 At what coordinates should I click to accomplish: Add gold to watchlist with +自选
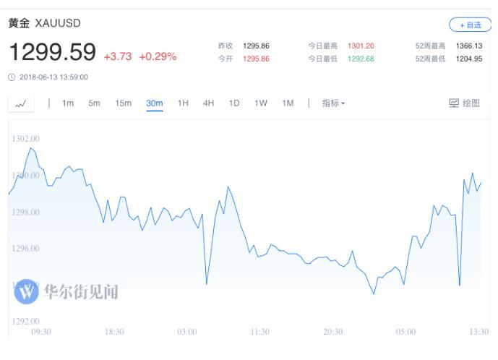pos(470,25)
